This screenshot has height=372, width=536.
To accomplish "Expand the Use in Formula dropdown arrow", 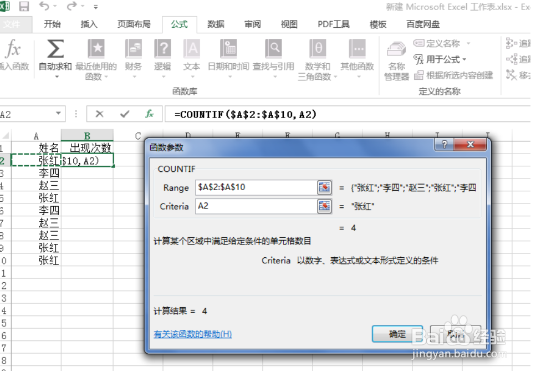I will [x=464, y=59].
